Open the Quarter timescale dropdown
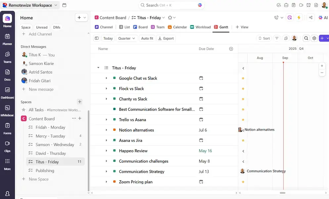This screenshot has width=329, height=199. [x=127, y=38]
